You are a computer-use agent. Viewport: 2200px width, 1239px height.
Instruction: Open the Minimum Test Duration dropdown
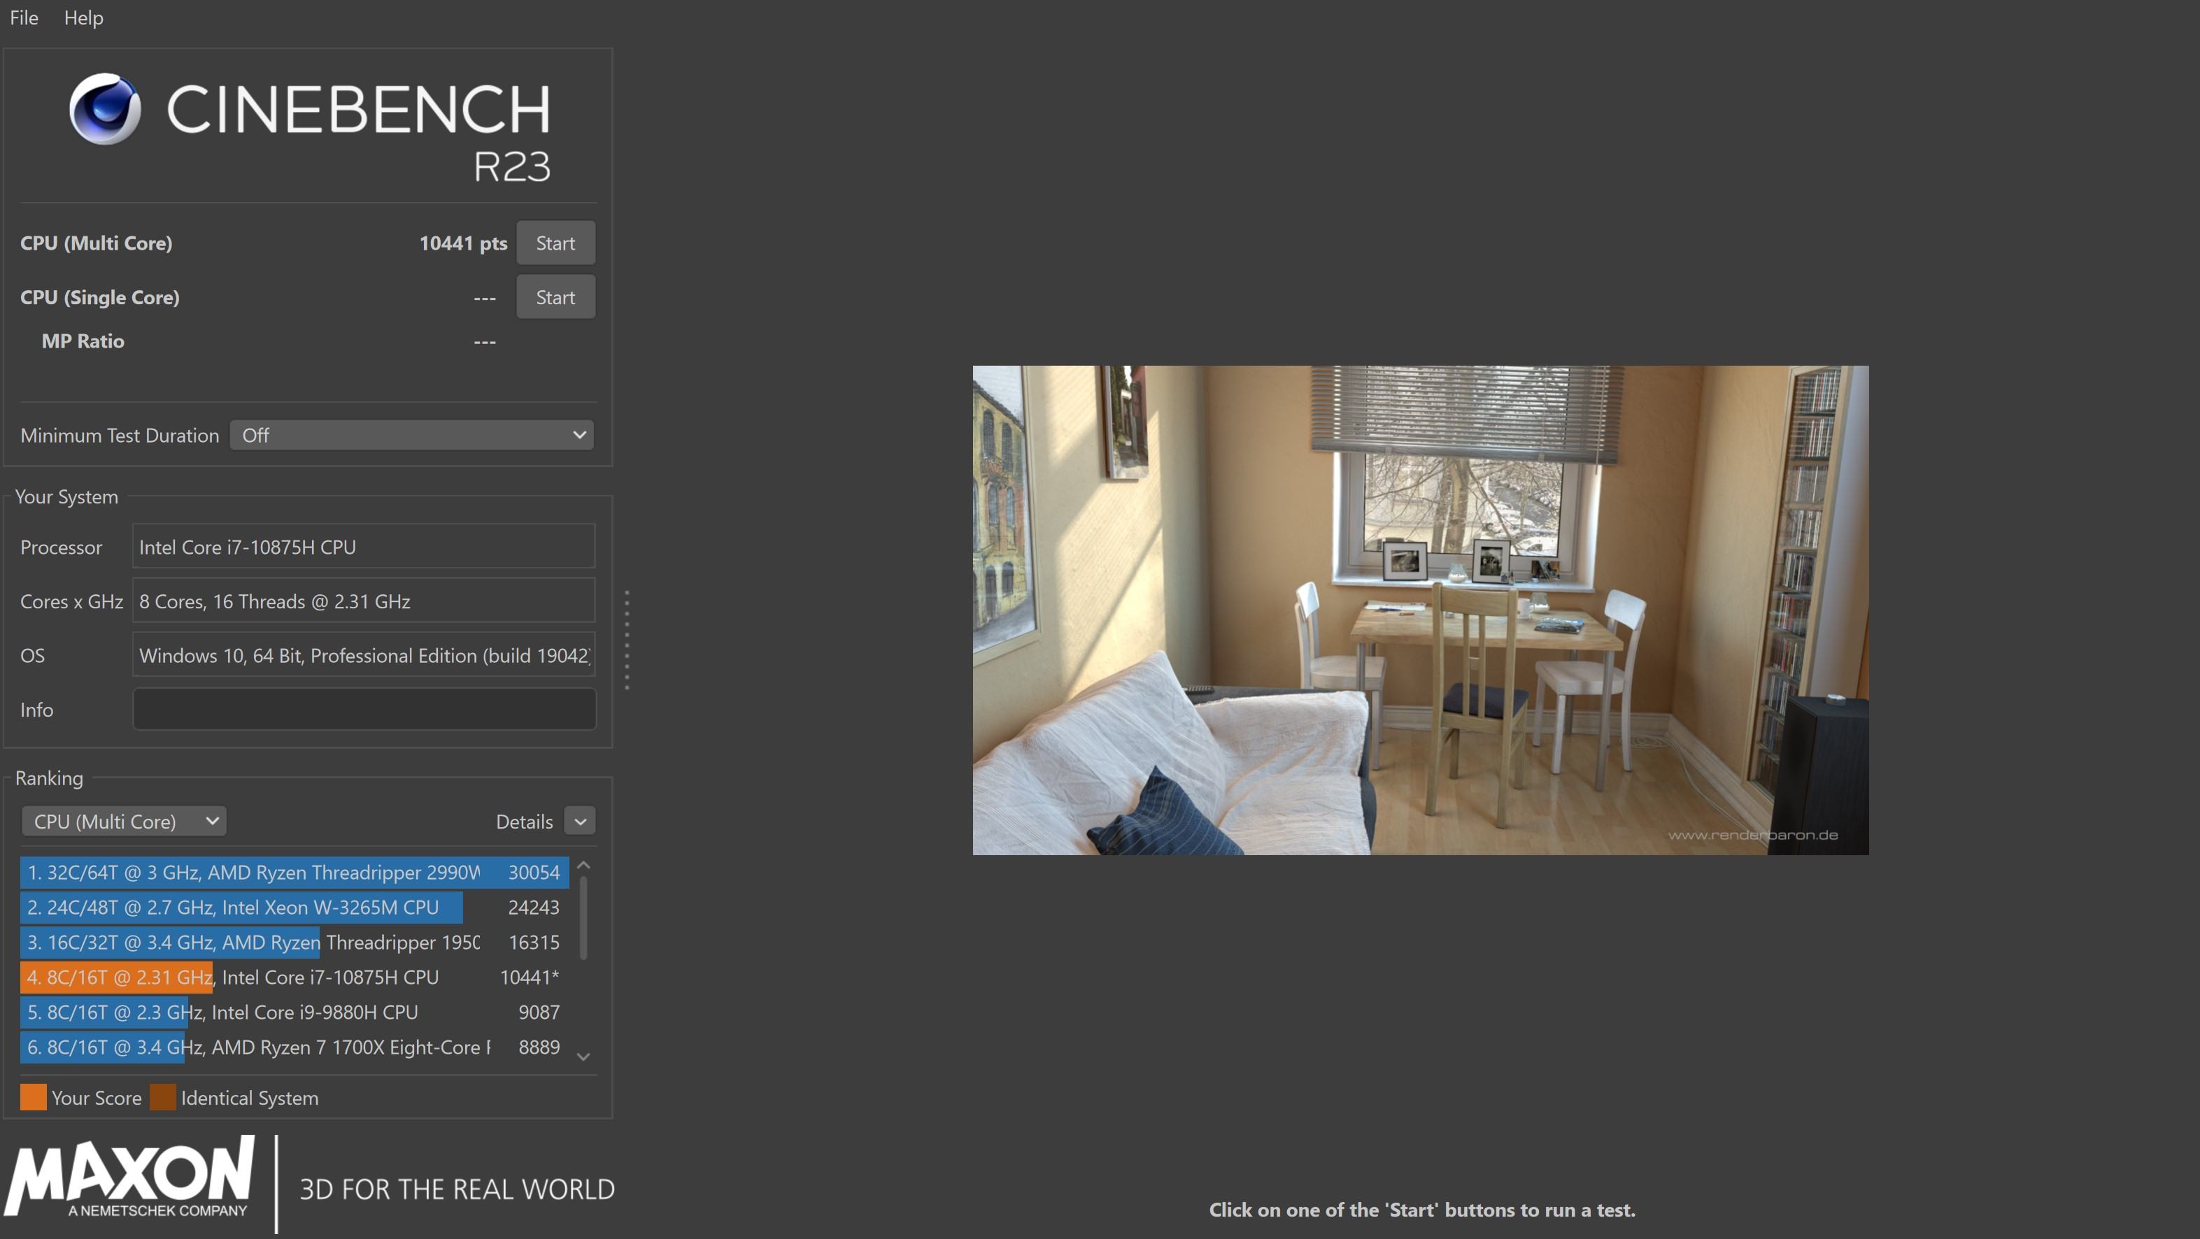coord(411,436)
